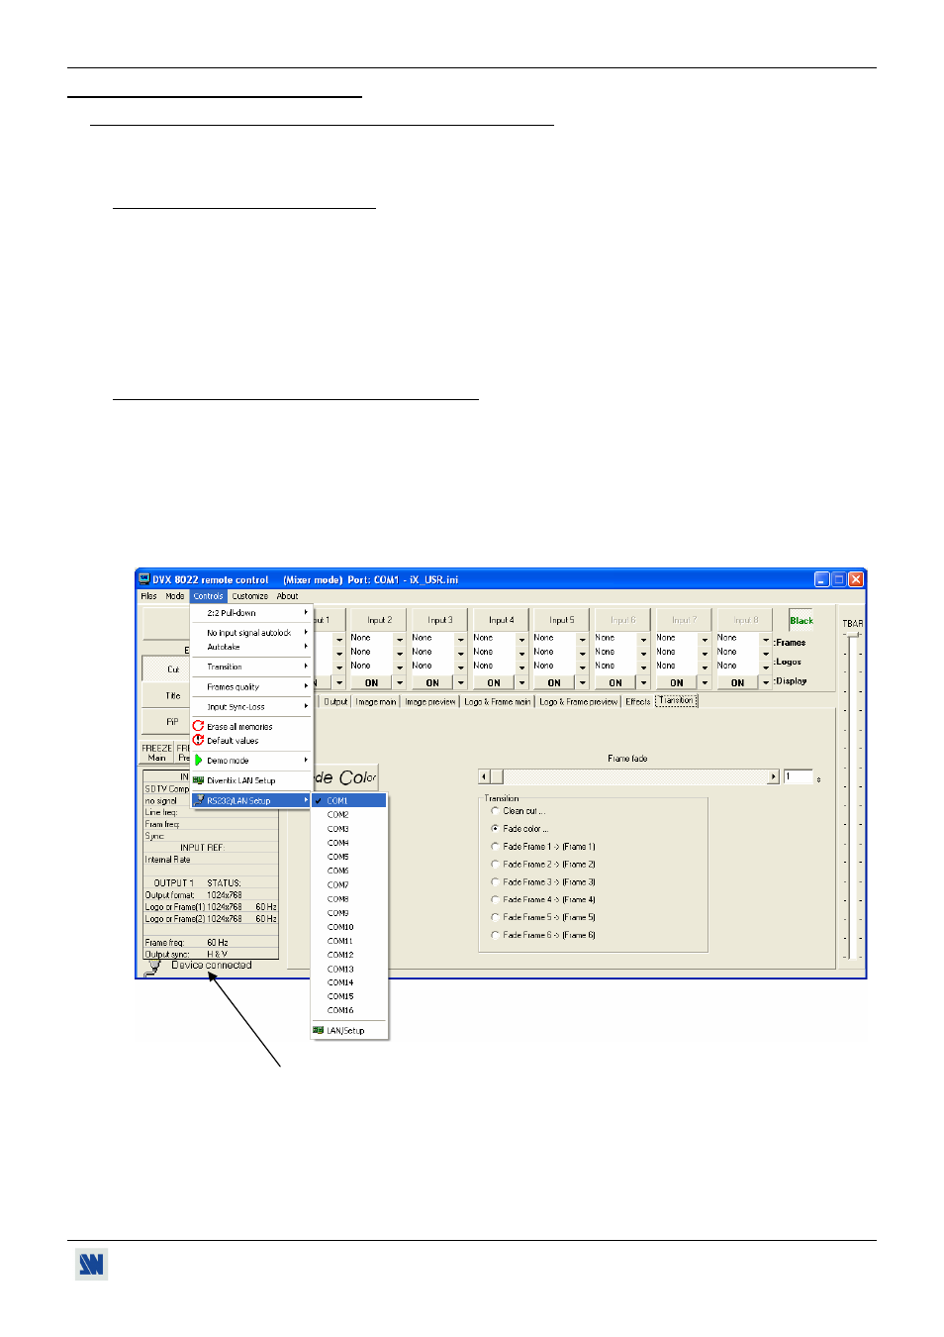
Task: Click the Frame fade left arrow
Action: (484, 777)
